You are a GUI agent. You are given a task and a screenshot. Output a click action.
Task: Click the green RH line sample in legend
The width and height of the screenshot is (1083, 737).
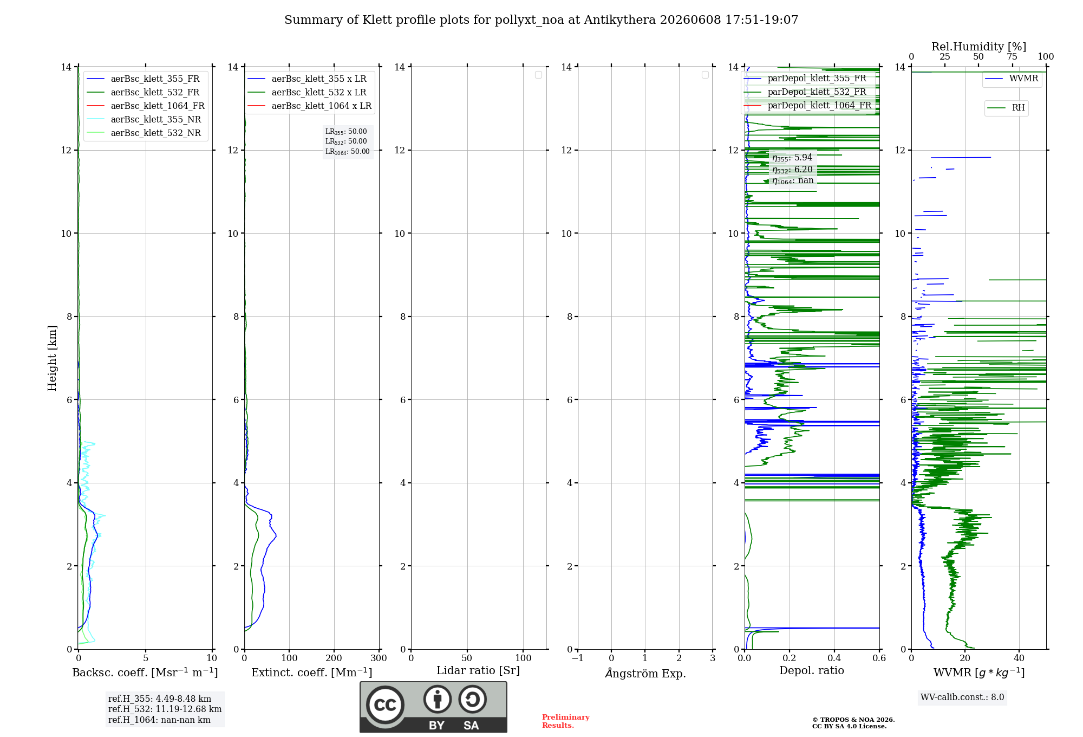point(996,108)
